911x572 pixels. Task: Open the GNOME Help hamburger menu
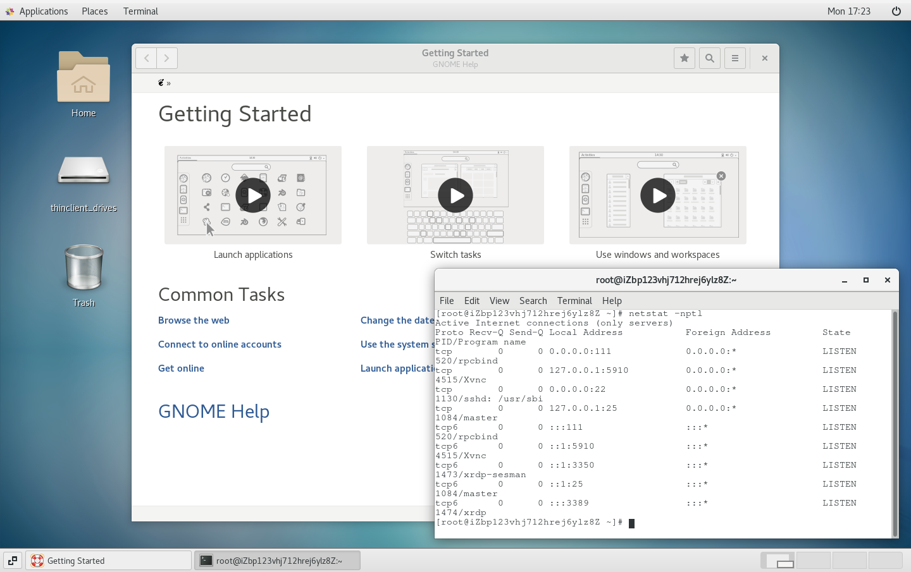[735, 58]
